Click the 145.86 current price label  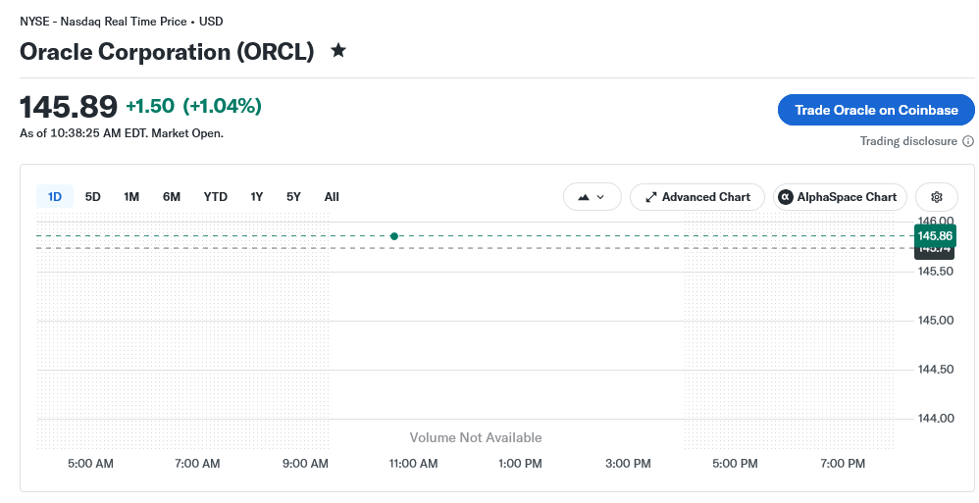click(x=935, y=236)
